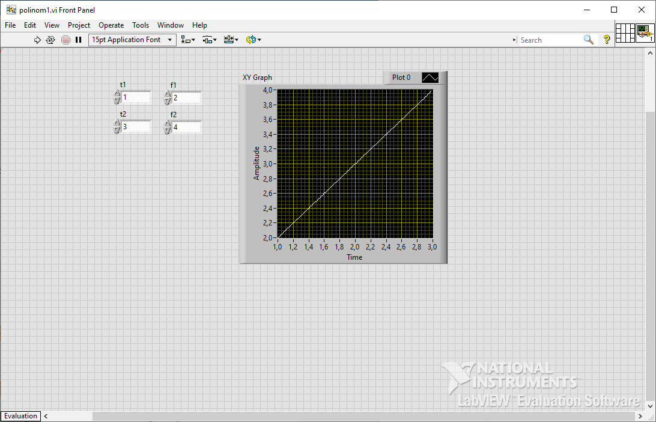Open the Edit menu

coord(29,25)
